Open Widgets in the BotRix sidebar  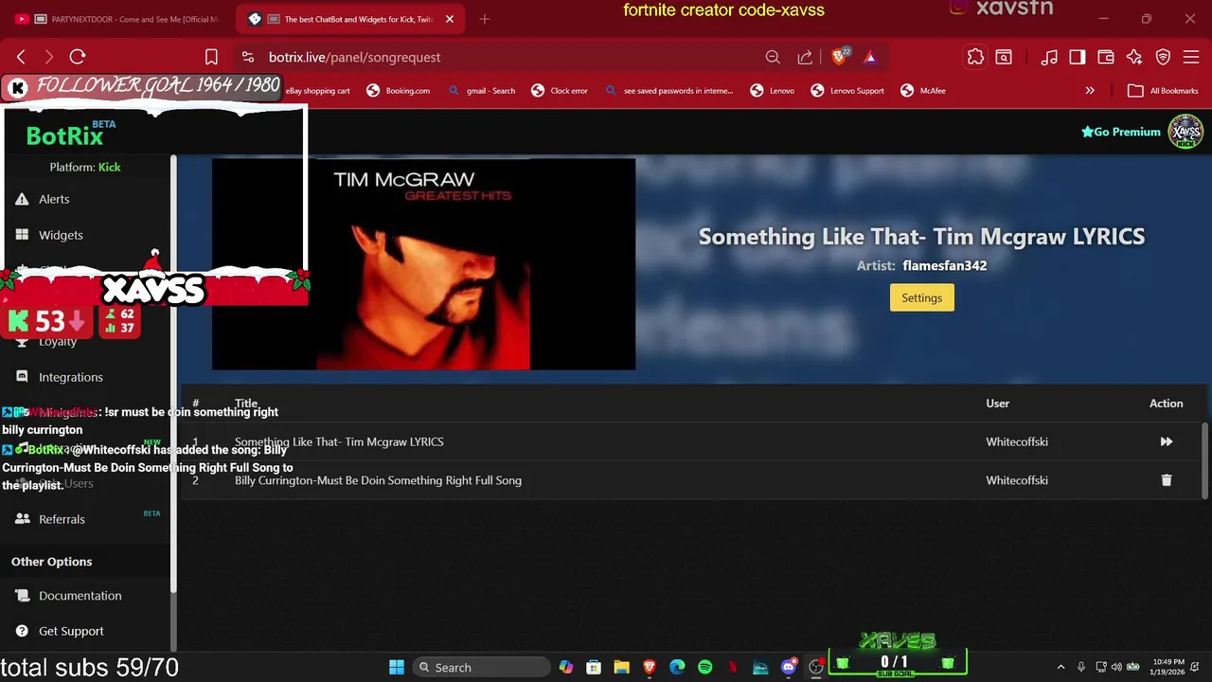click(x=61, y=235)
